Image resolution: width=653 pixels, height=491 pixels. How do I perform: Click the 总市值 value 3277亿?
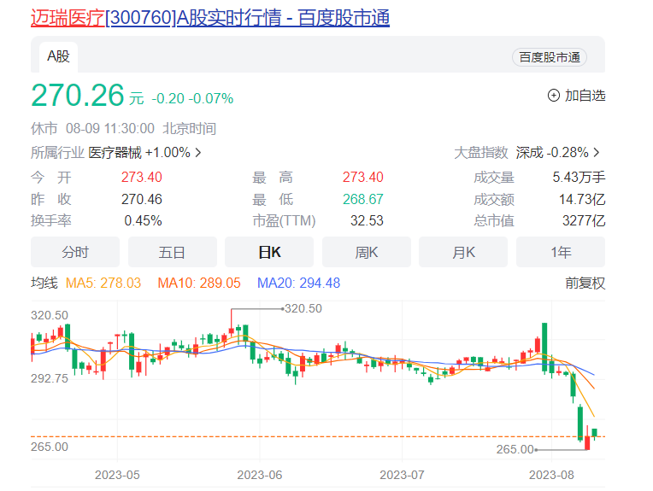pyautogui.click(x=584, y=220)
